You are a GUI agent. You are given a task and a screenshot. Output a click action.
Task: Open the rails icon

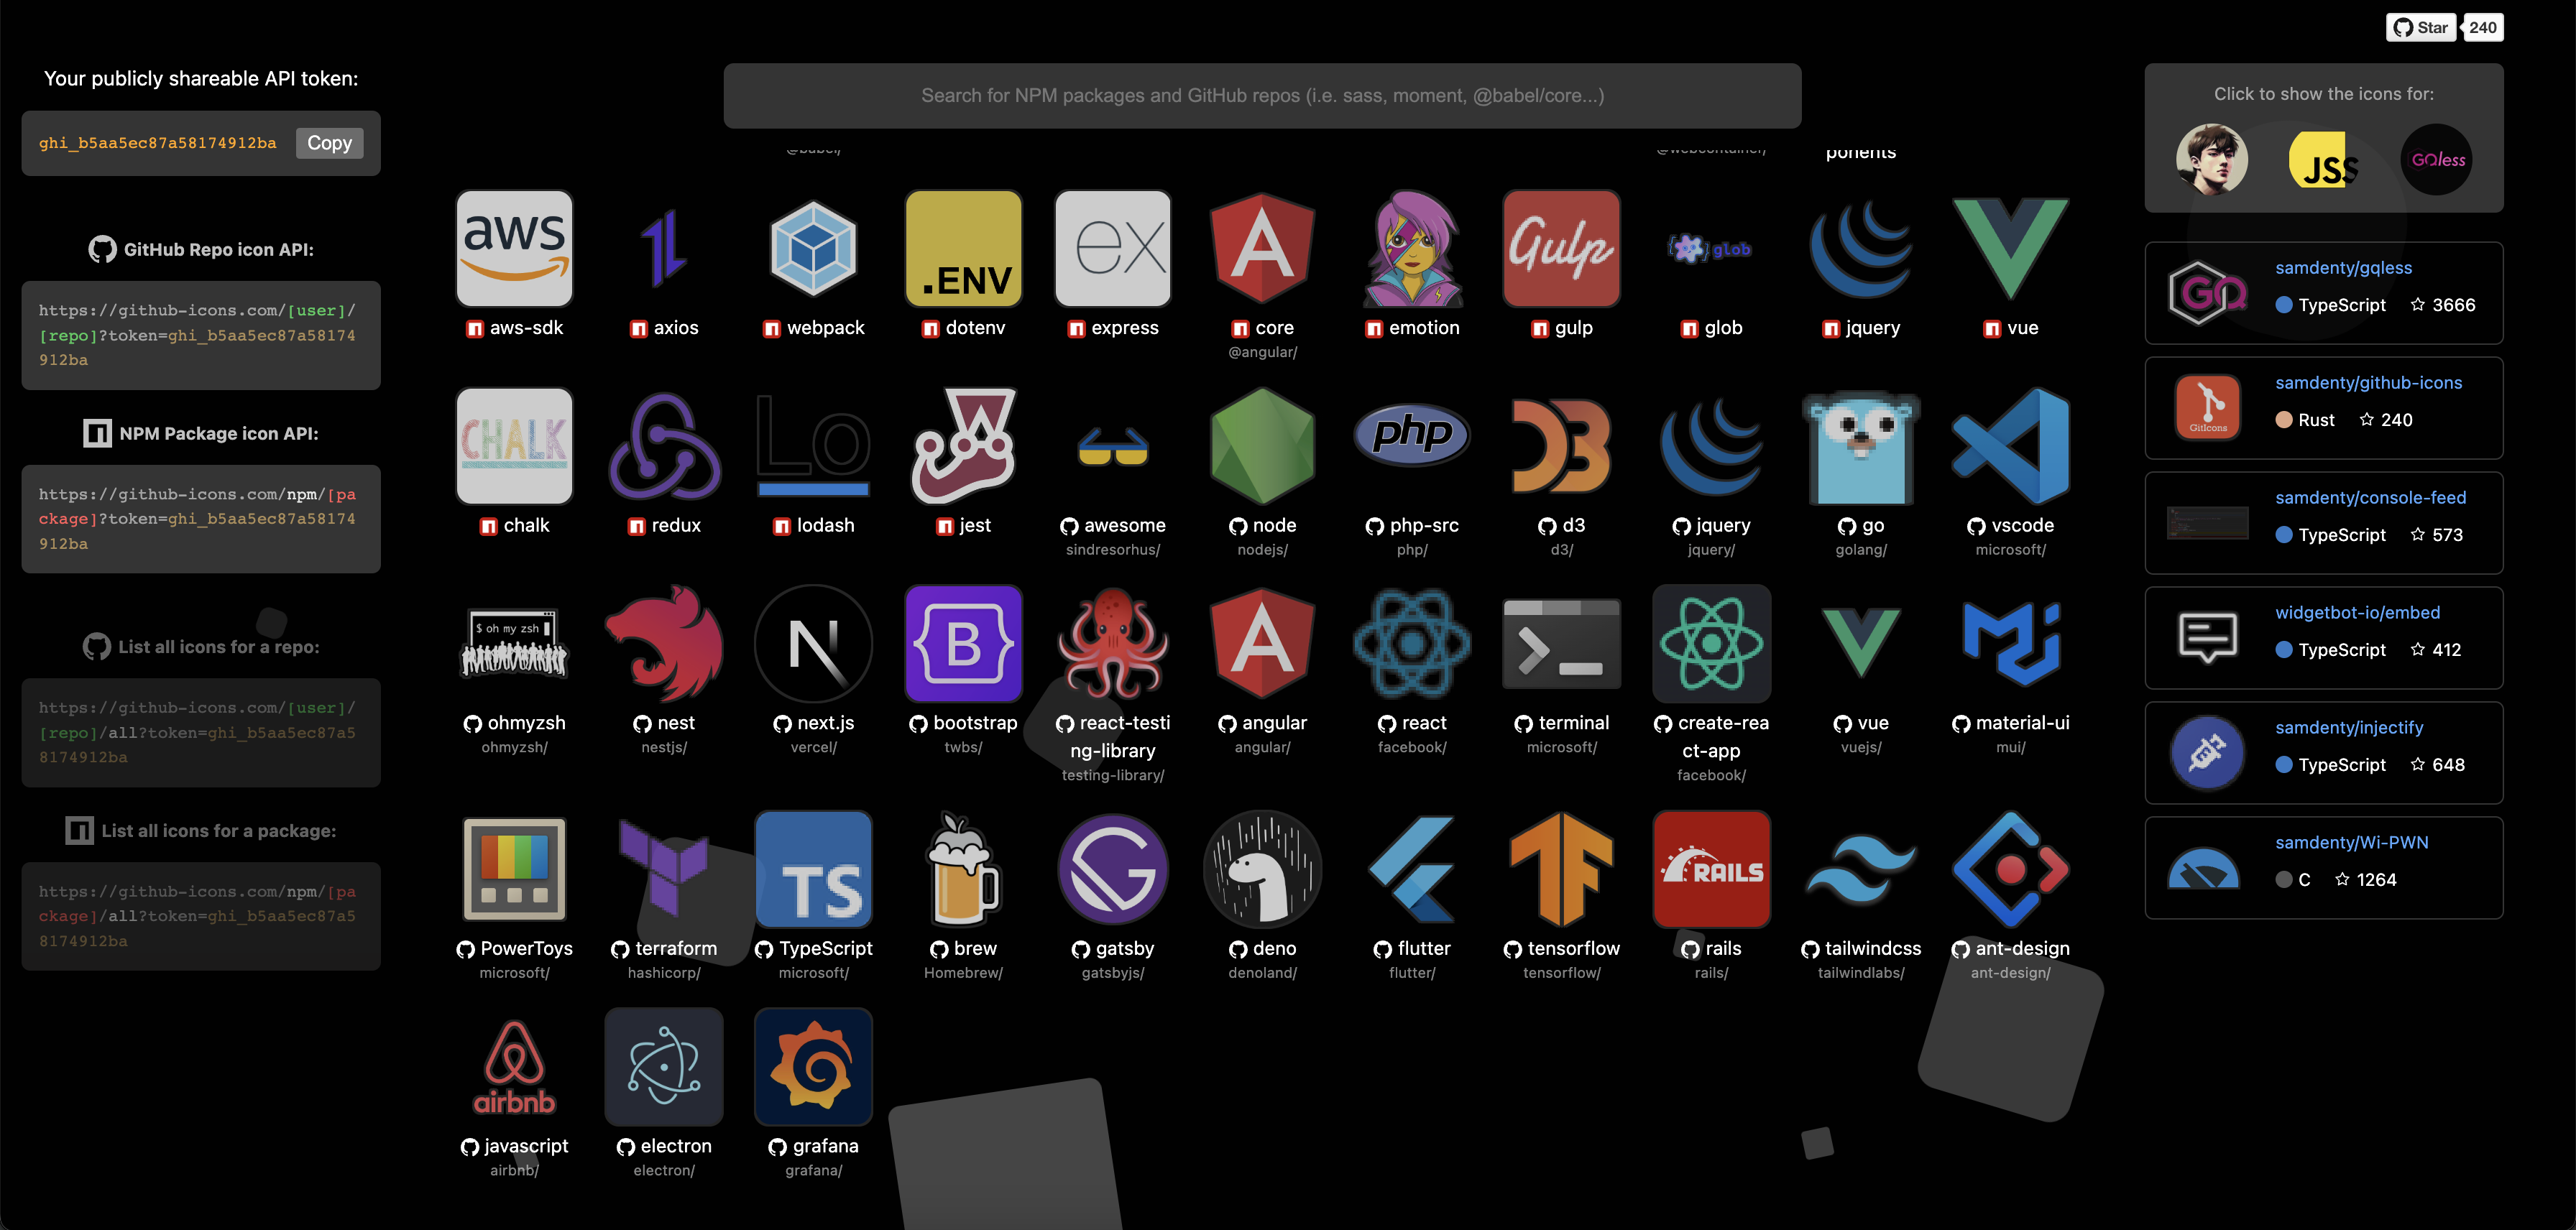pyautogui.click(x=1711, y=869)
